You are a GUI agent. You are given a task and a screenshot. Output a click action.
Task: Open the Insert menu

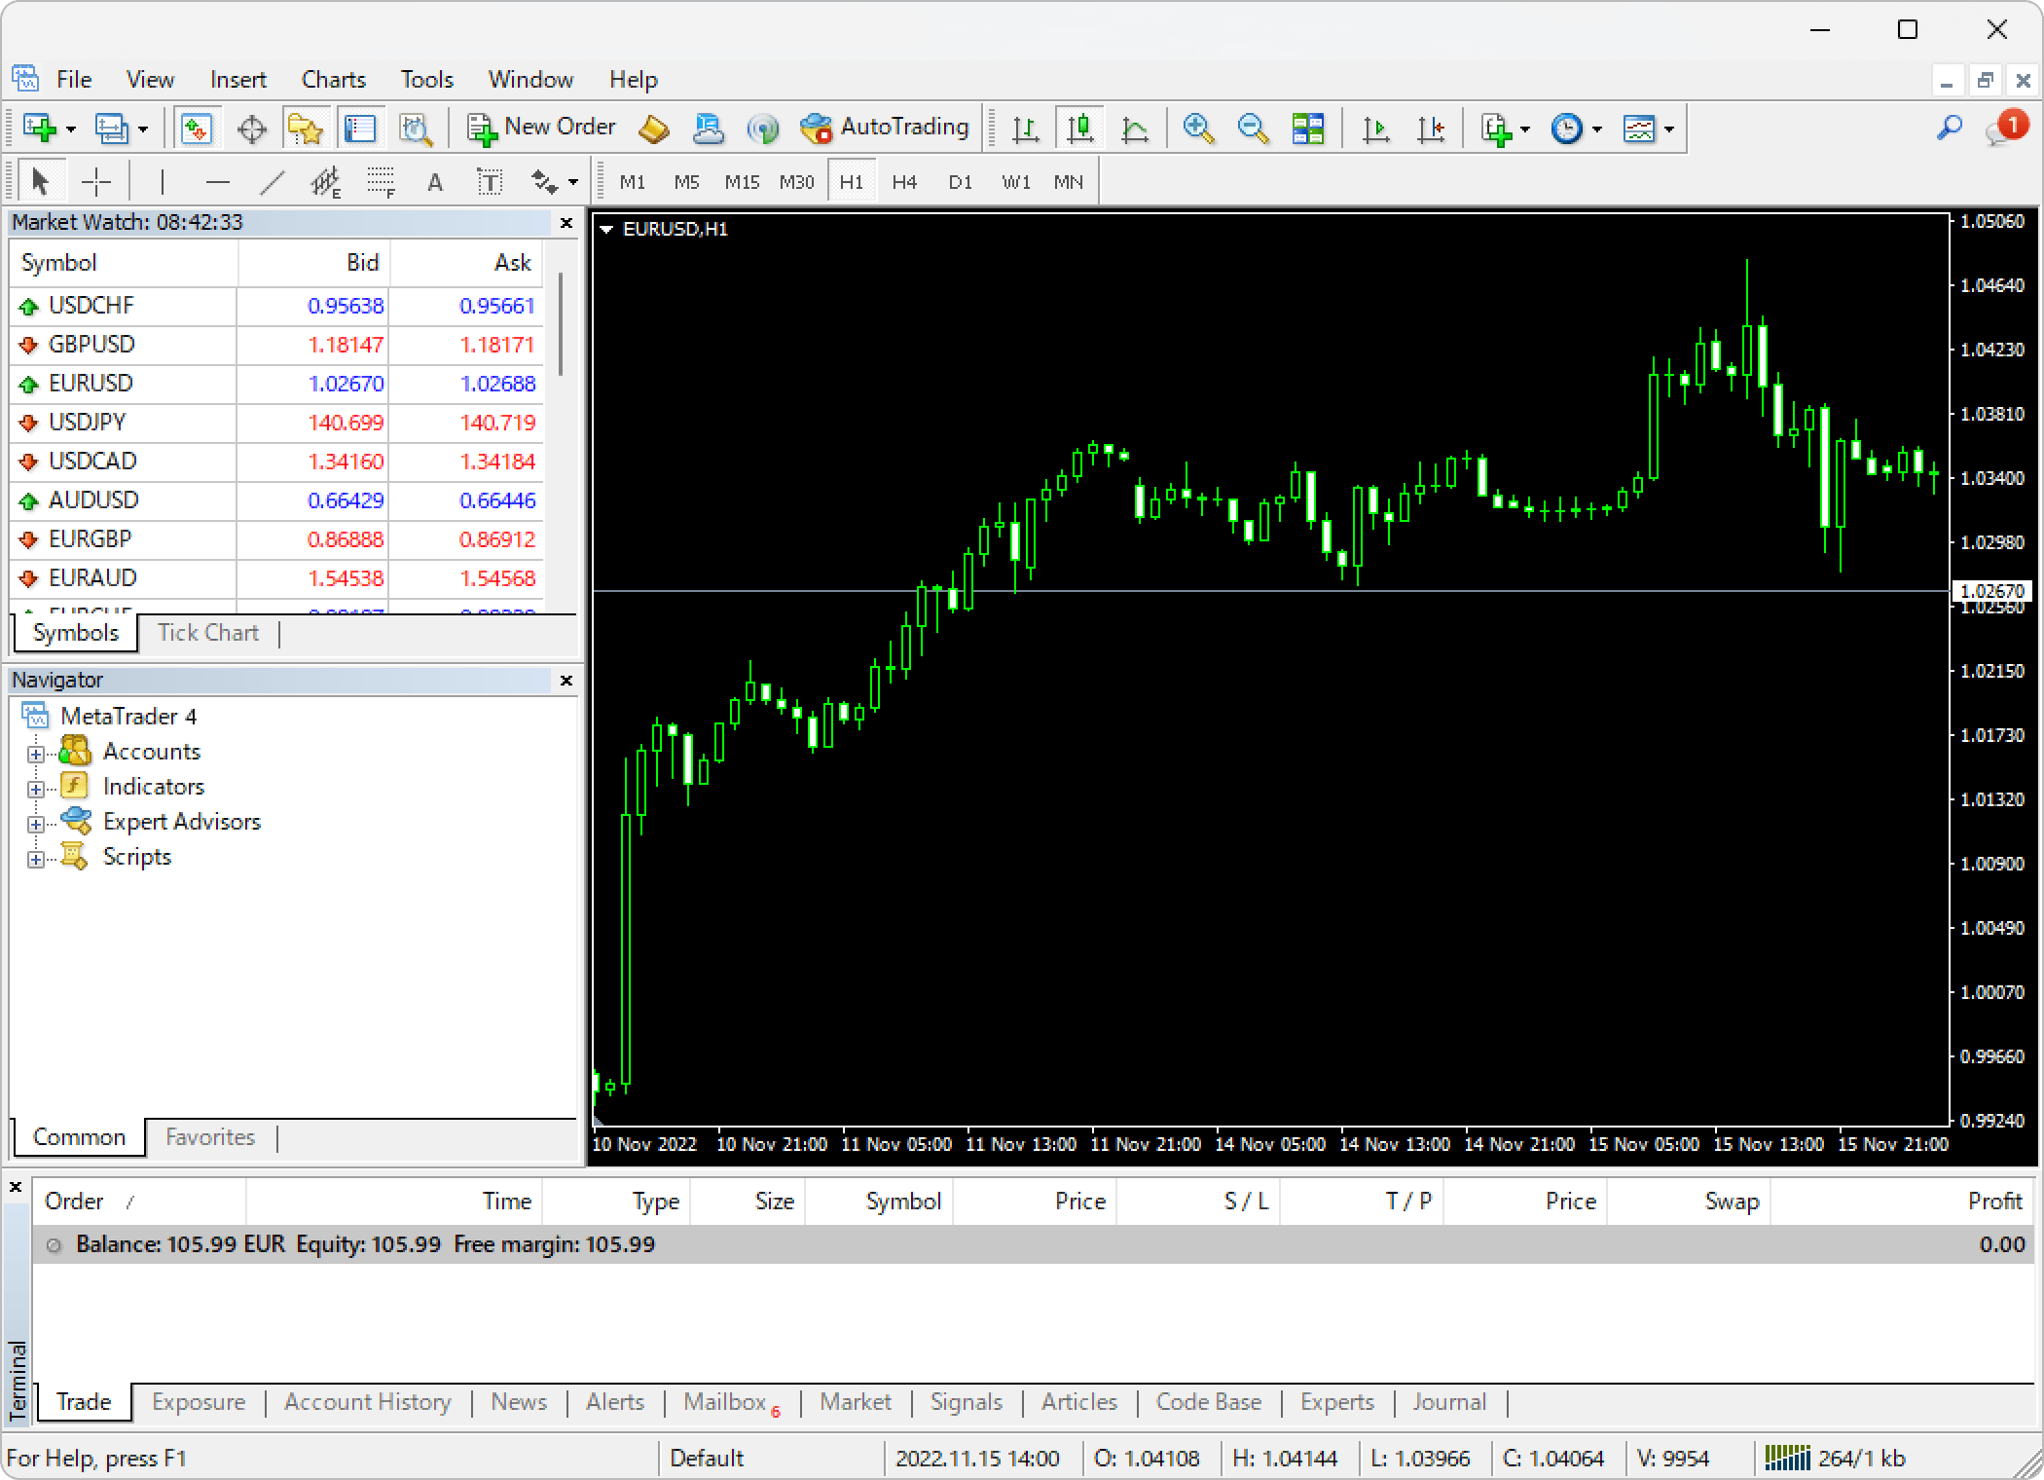(x=237, y=80)
